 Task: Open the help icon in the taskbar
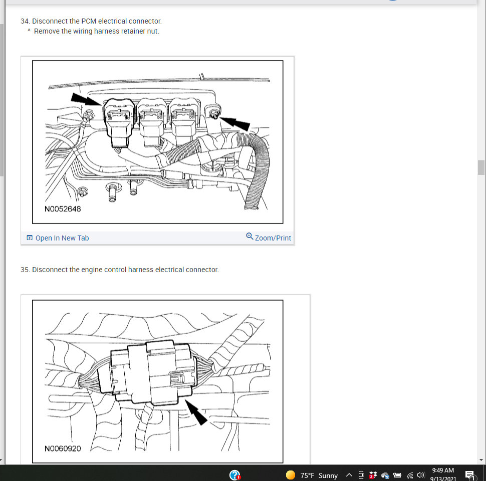(235, 475)
